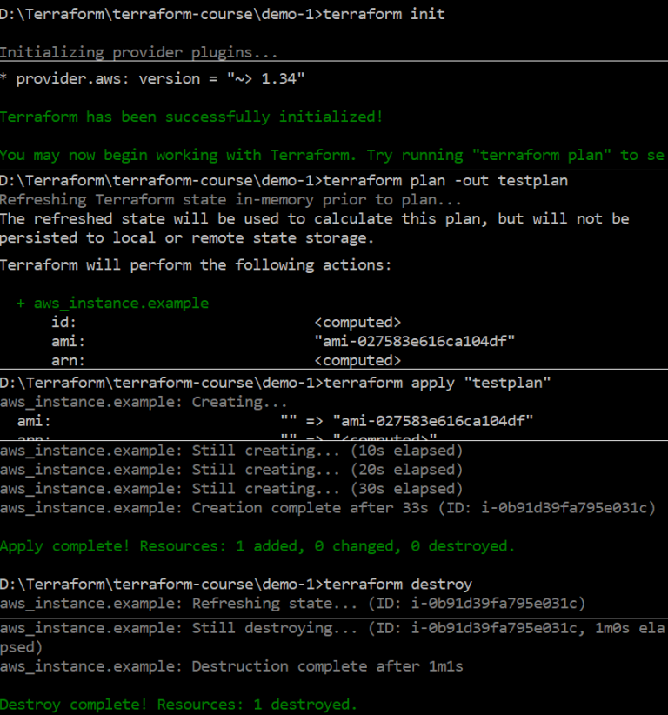Click 'Refreshing state...' instance ID line
This screenshot has width=668, height=715.
pos(293,604)
